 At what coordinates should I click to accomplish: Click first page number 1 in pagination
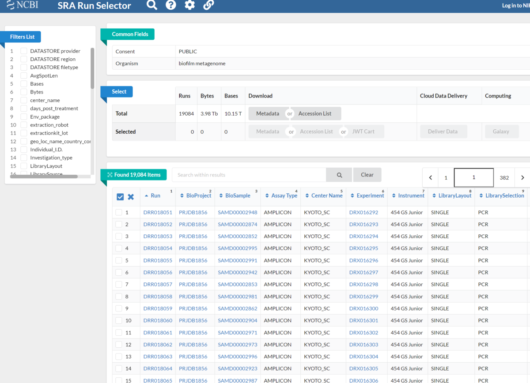click(446, 177)
